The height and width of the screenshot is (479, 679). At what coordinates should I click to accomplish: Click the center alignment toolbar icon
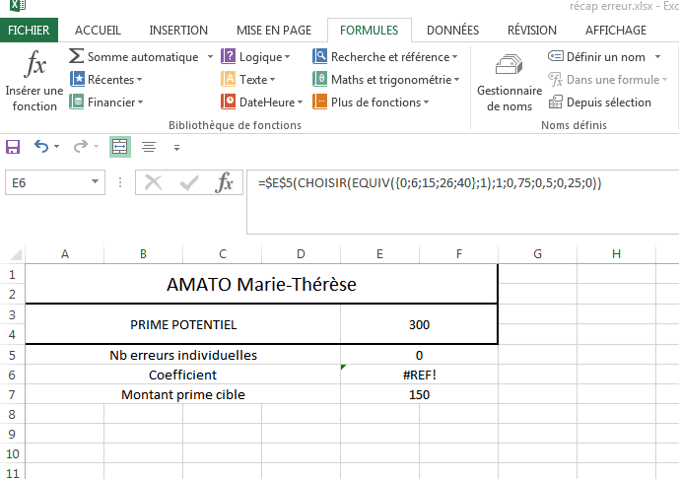pos(149,147)
